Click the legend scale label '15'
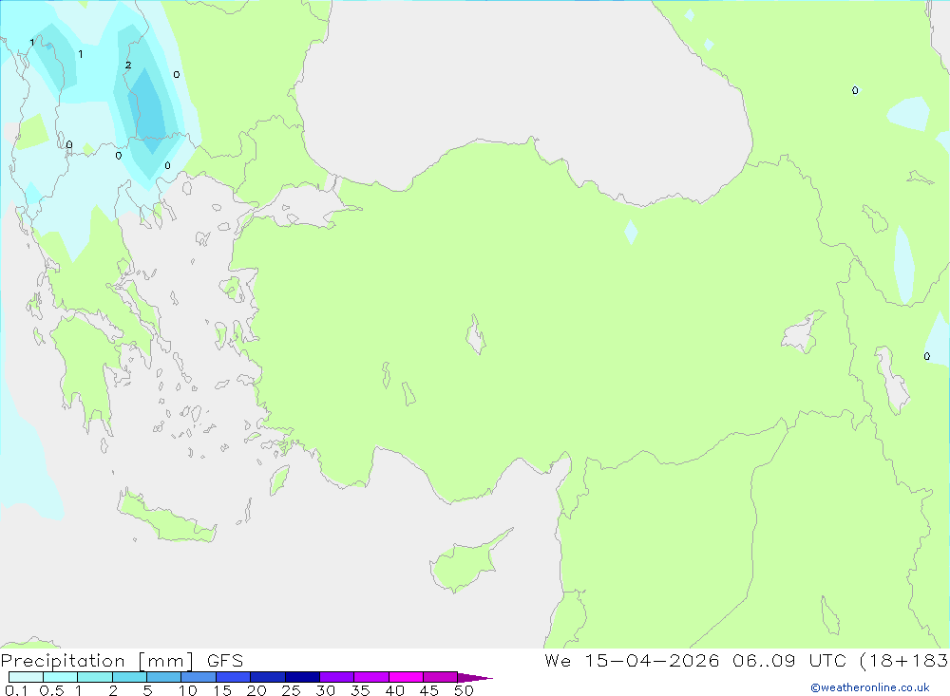Image resolution: width=950 pixels, height=696 pixels. [x=222, y=690]
